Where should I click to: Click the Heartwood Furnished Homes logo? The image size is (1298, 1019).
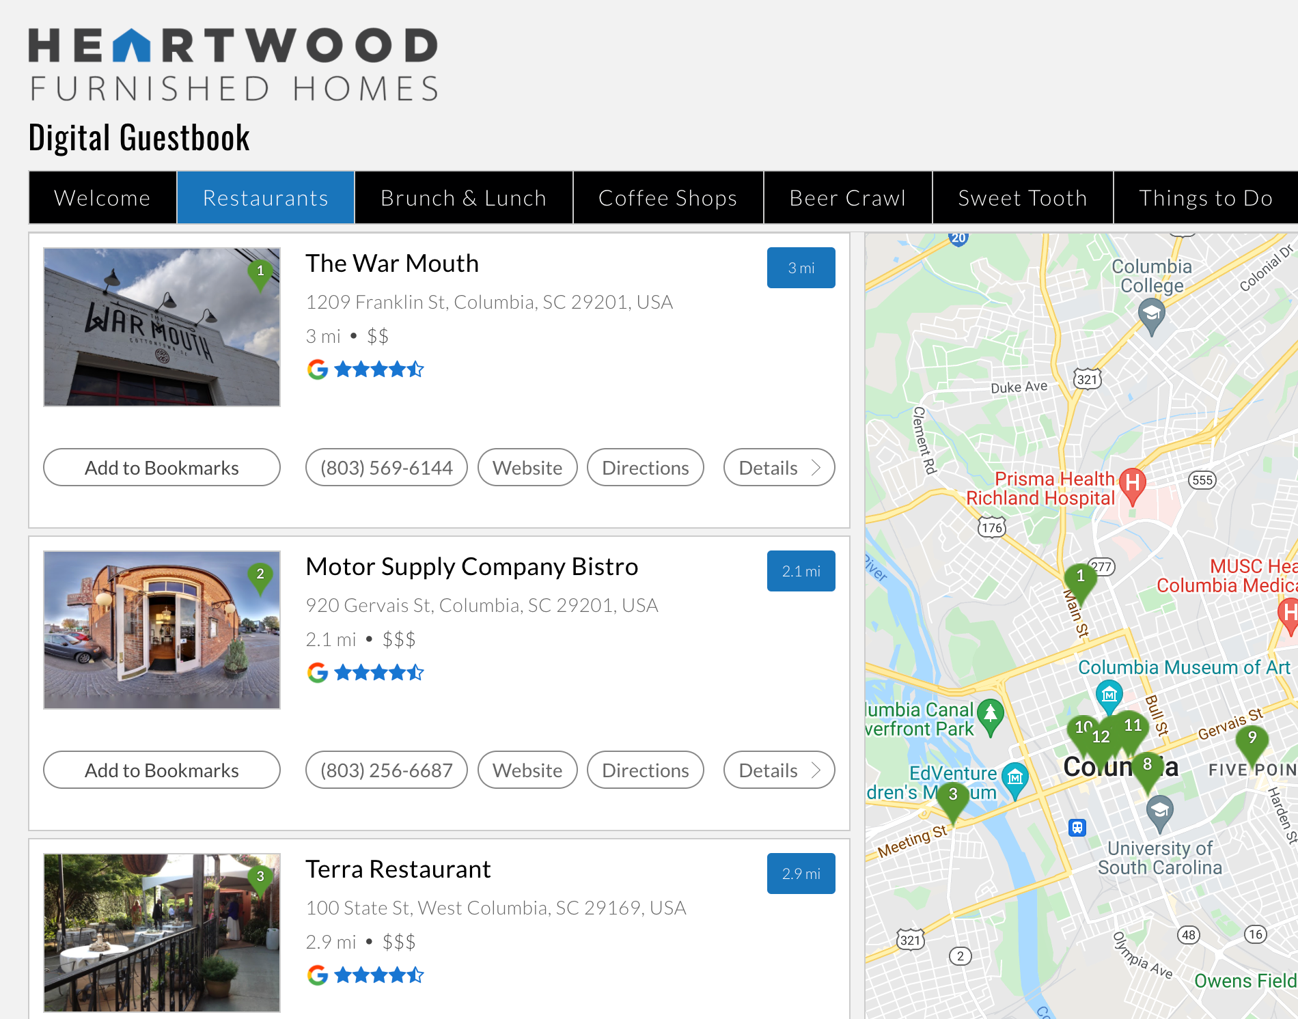pos(233,64)
